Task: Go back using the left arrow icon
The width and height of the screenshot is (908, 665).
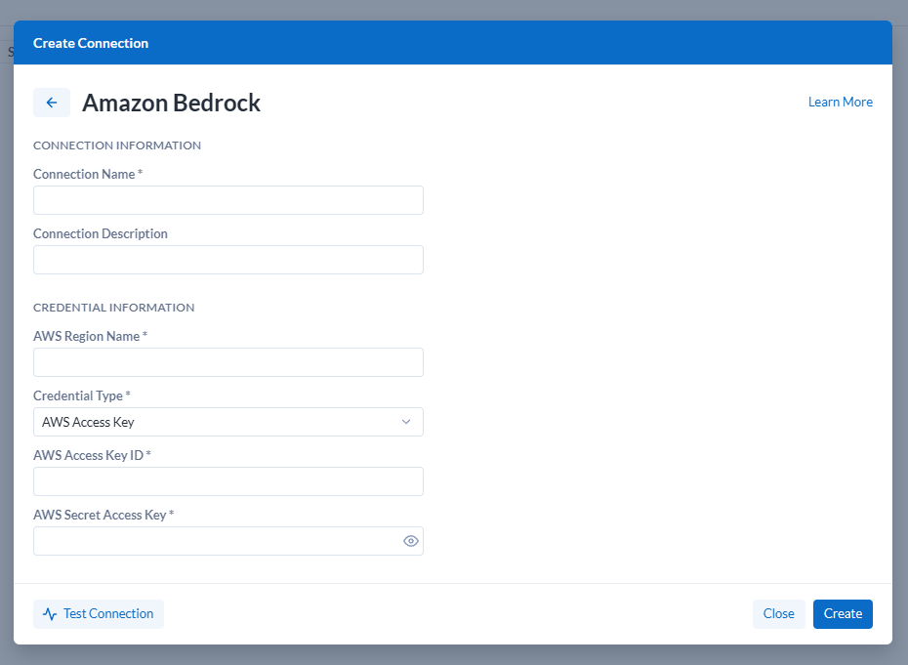Action: coord(52,103)
